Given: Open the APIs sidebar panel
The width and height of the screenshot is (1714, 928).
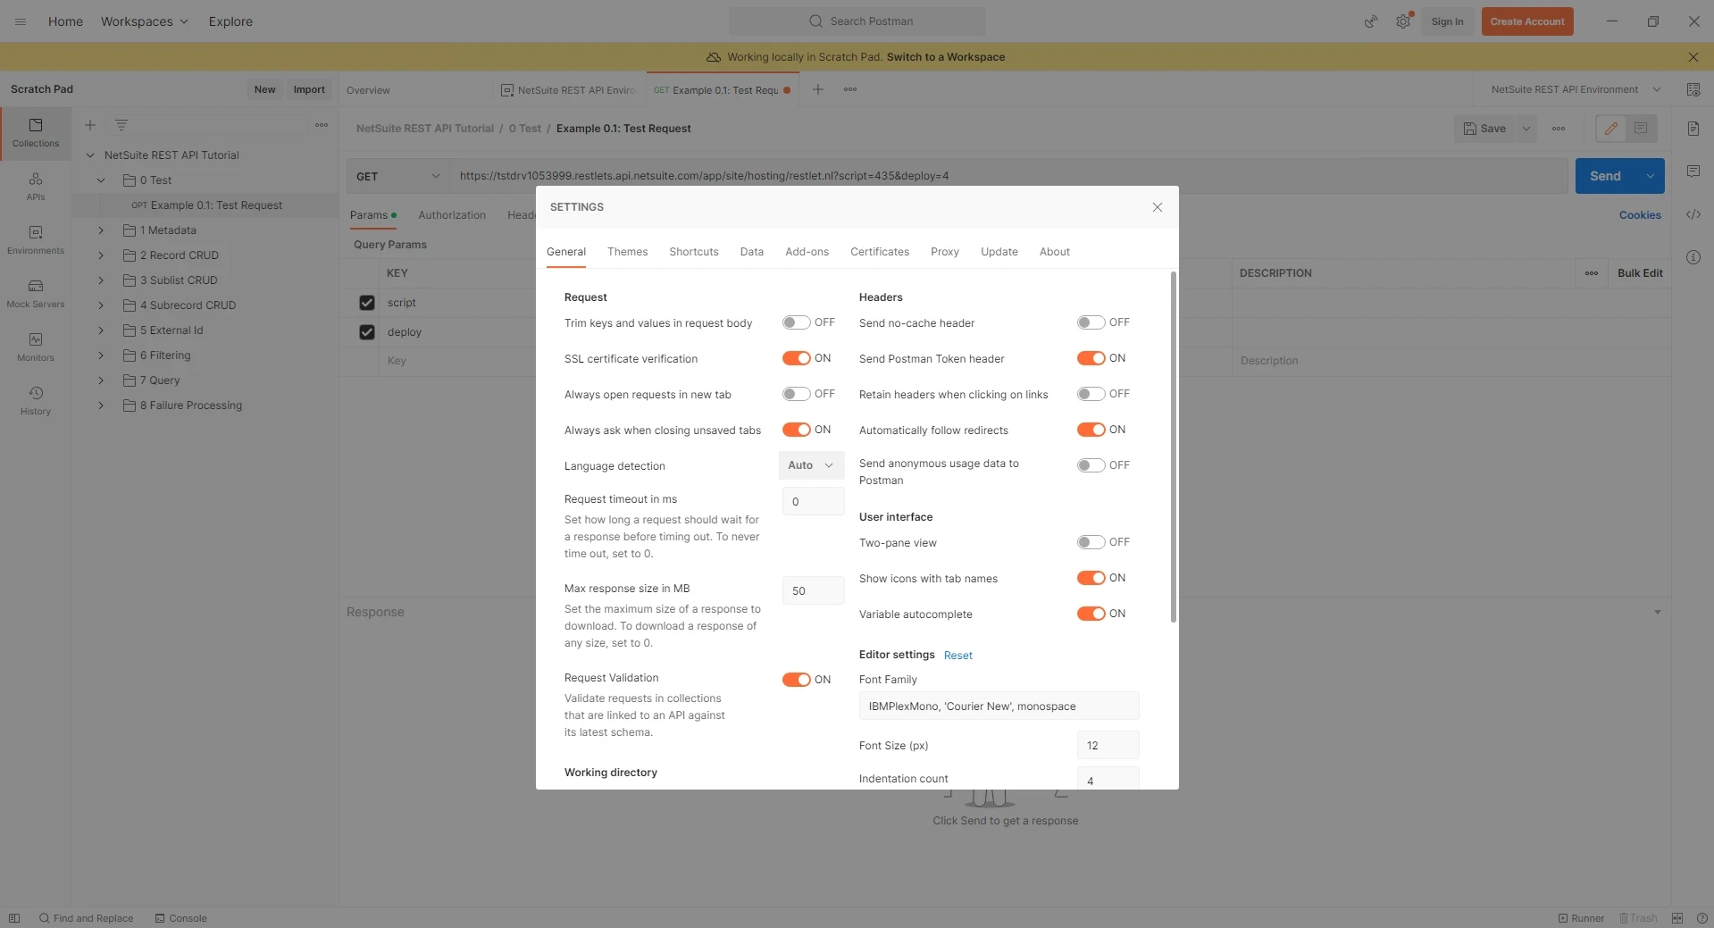Looking at the screenshot, I should pos(36,187).
